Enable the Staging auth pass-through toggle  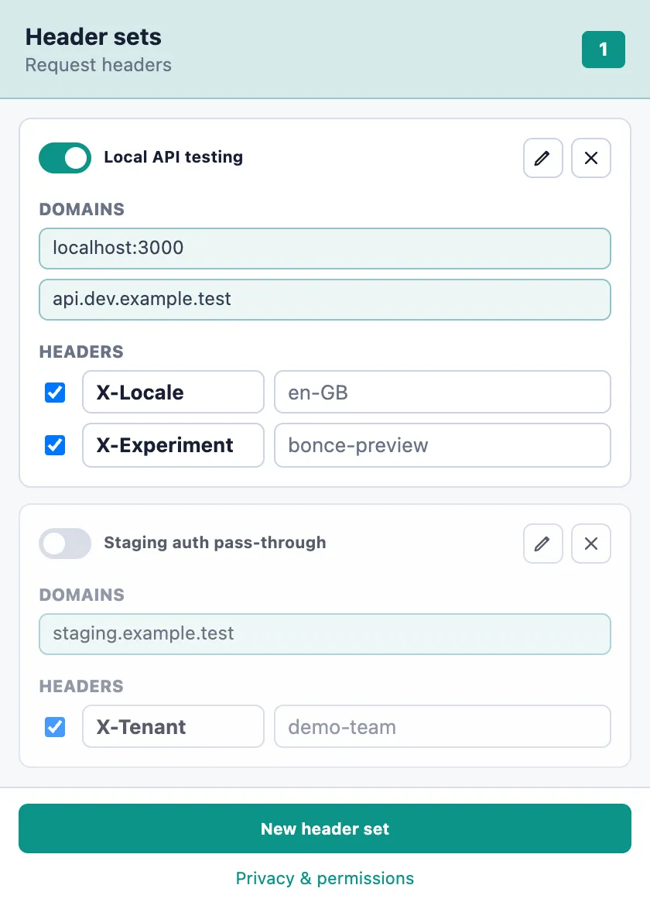[x=65, y=544]
